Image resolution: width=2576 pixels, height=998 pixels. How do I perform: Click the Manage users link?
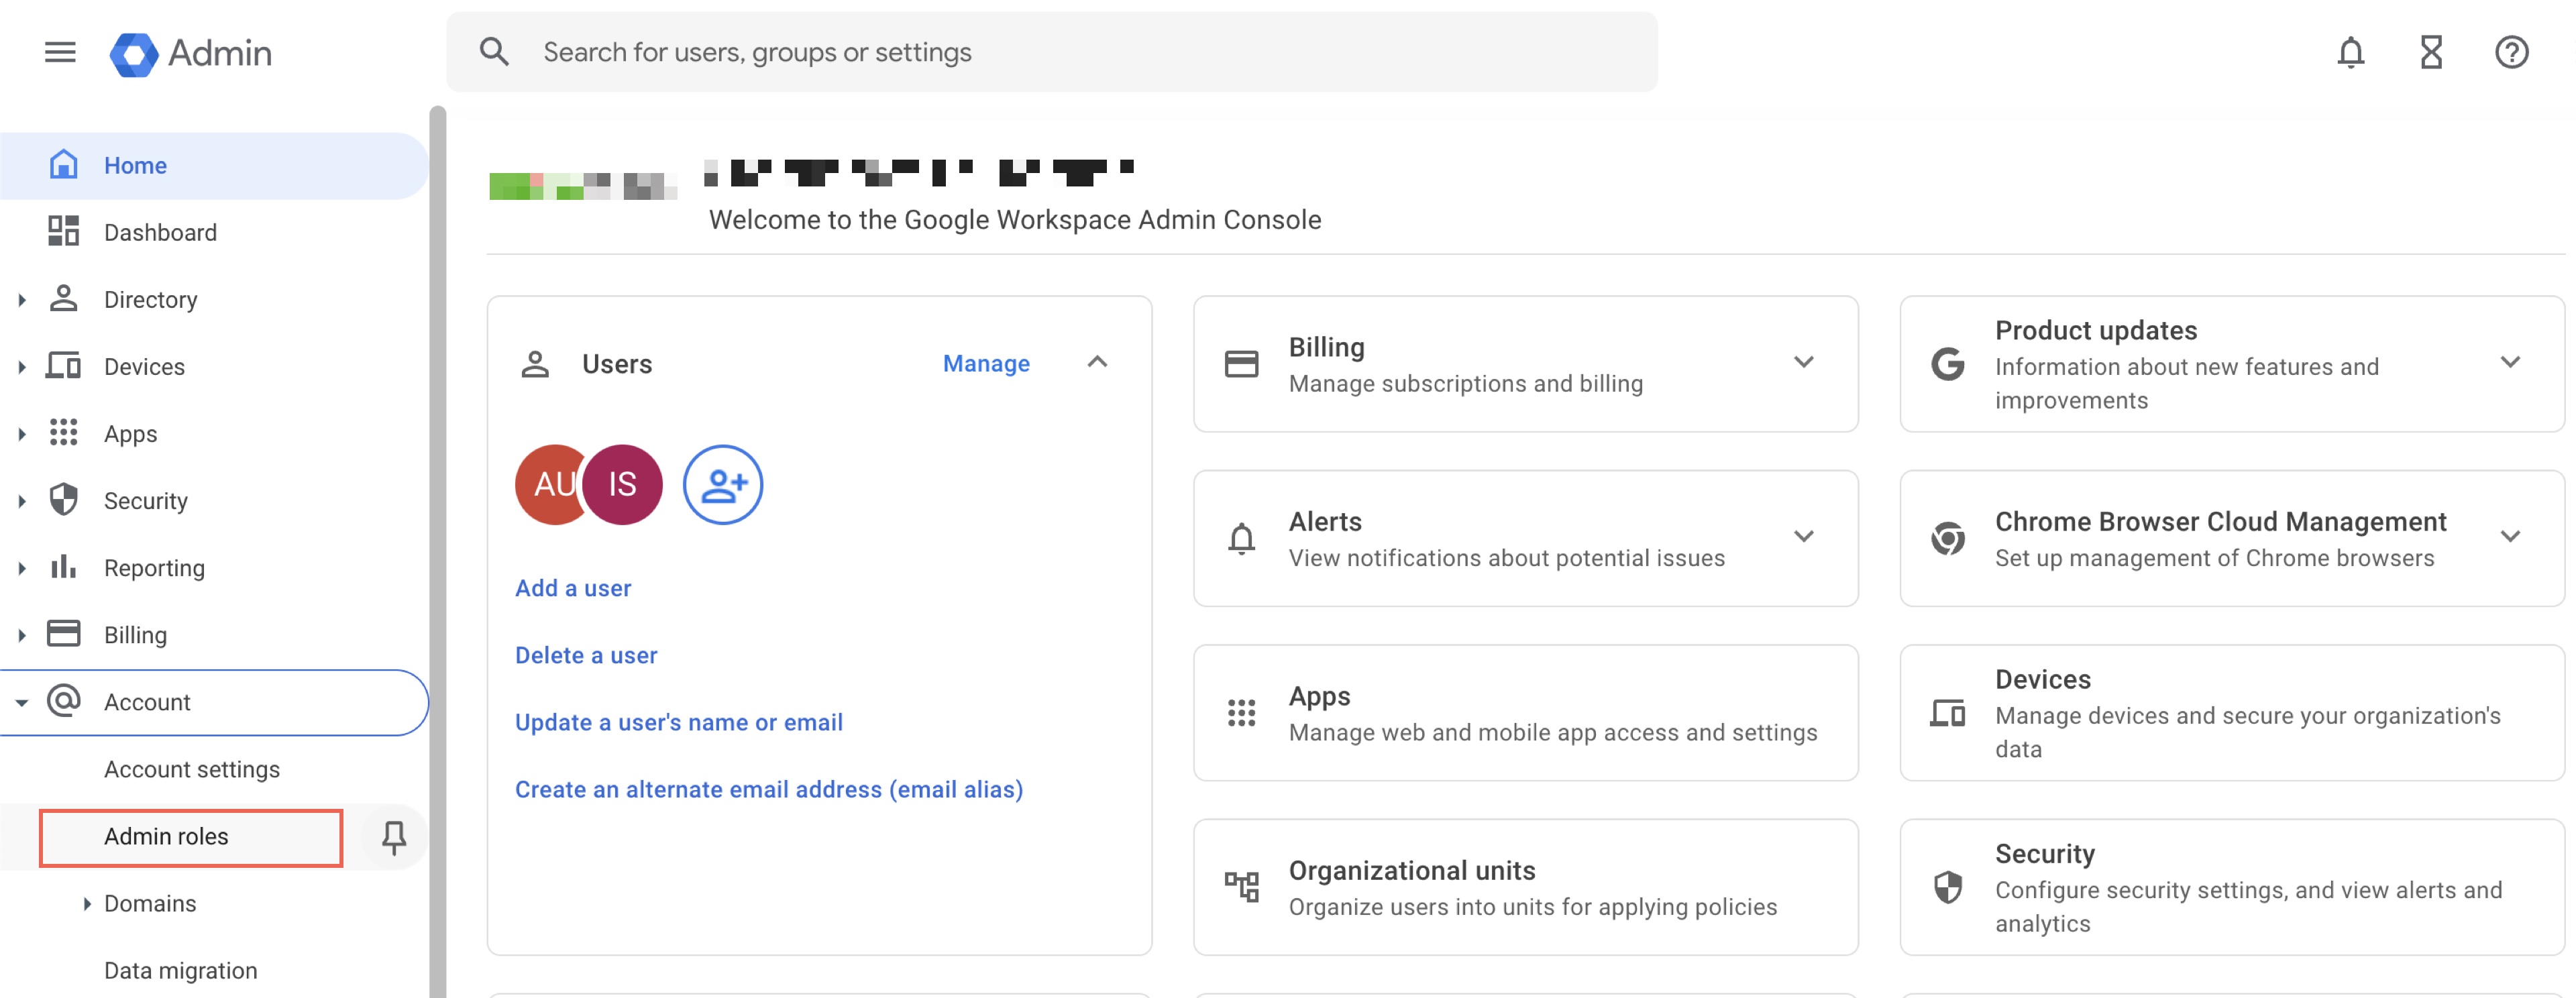(985, 363)
